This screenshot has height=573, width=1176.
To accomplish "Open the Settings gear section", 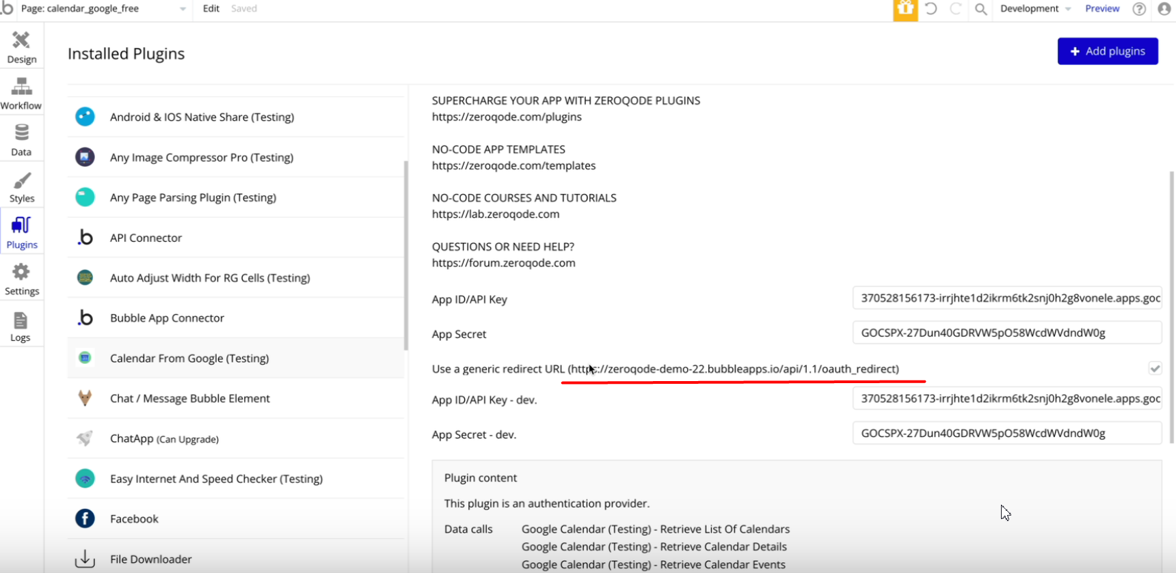I will (x=21, y=279).
